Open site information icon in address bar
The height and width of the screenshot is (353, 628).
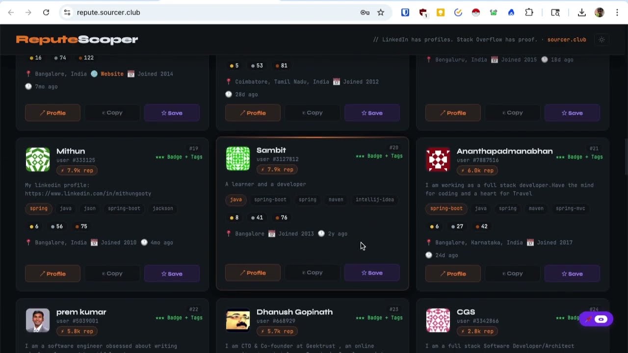(67, 12)
